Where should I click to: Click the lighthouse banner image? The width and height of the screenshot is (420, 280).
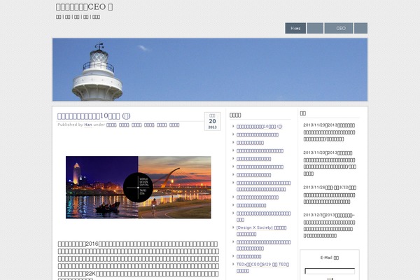210,70
